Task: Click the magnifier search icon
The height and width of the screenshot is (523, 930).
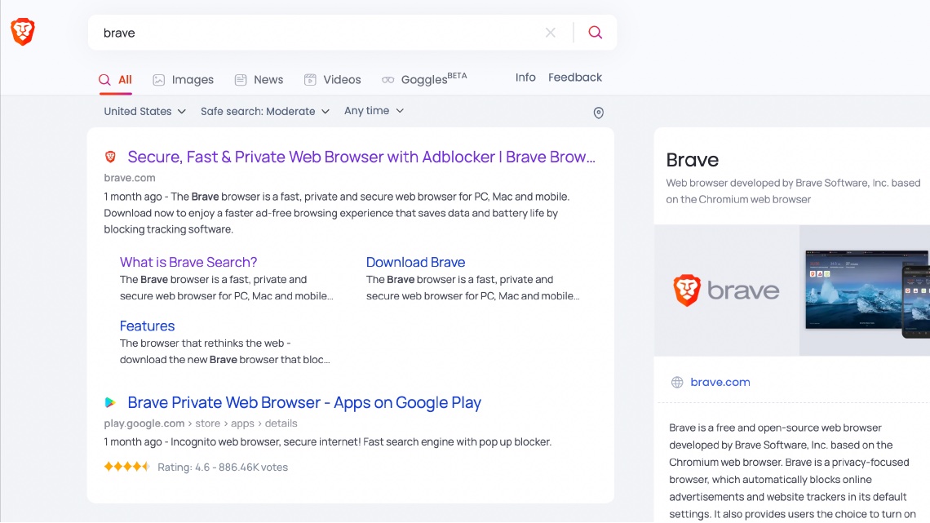Action: coord(595,32)
